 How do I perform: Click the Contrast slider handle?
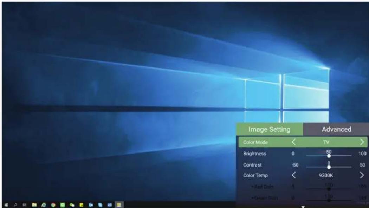tap(329, 167)
